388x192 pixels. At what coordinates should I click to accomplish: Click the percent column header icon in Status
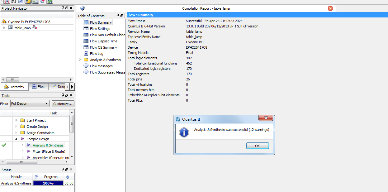click(x=36, y=177)
